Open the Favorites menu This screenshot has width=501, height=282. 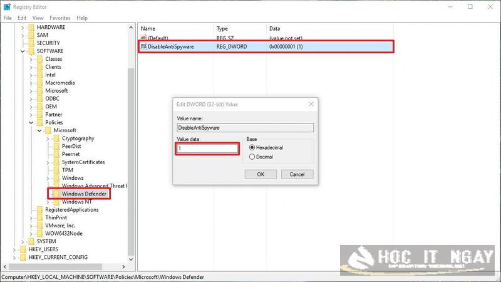pyautogui.click(x=60, y=18)
